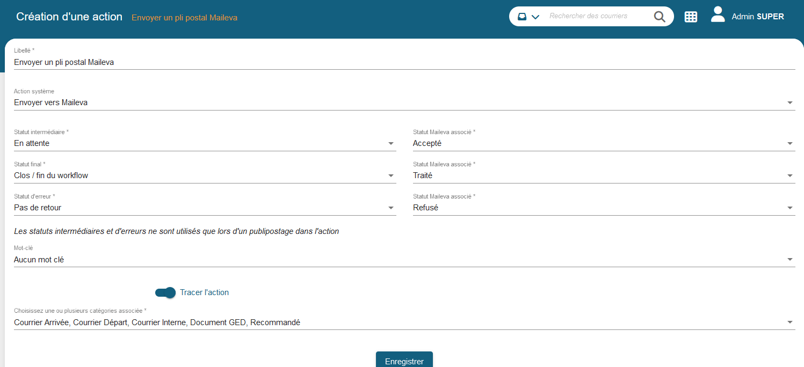This screenshot has height=367, width=804.
Task: Click the inbox tray icon in search bar
Action: click(x=522, y=17)
